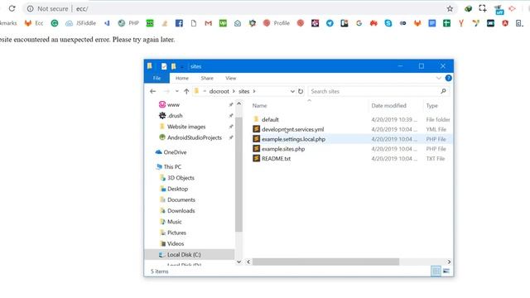Click the horizontal scrollbar in file list

point(325,262)
